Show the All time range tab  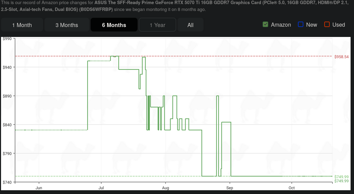(190, 25)
